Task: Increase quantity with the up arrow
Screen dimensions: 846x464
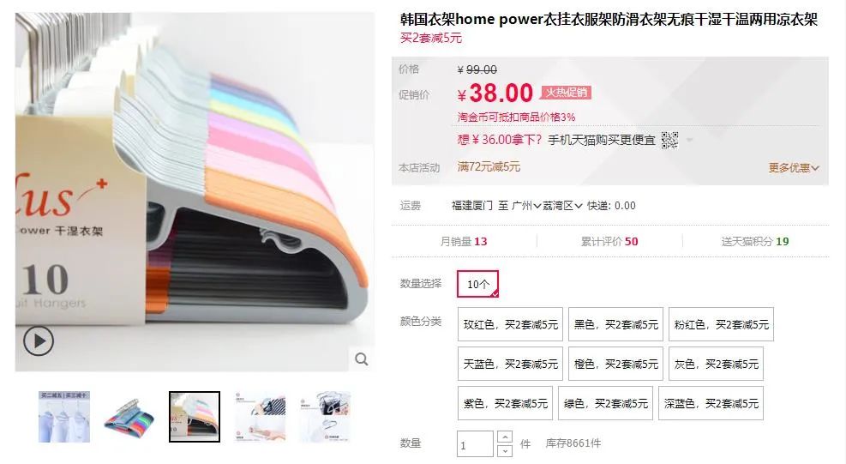Action: (x=505, y=437)
